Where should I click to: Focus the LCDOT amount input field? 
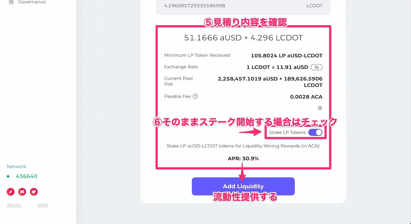(243, 6)
